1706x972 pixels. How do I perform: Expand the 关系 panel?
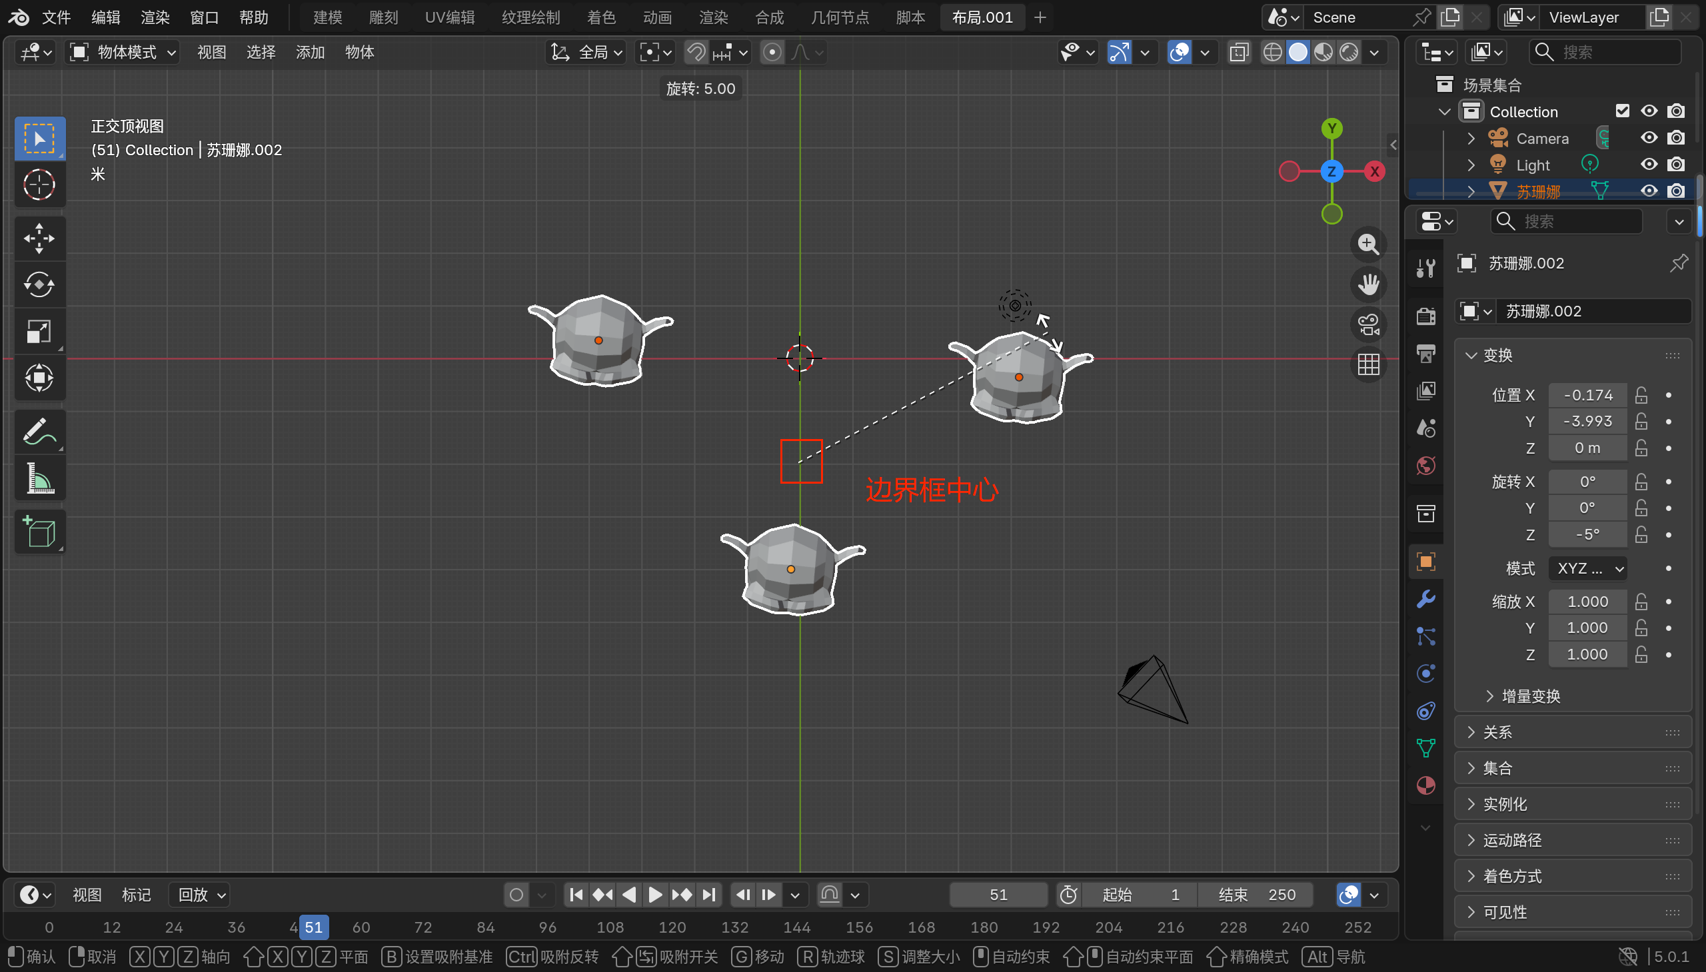1497,732
